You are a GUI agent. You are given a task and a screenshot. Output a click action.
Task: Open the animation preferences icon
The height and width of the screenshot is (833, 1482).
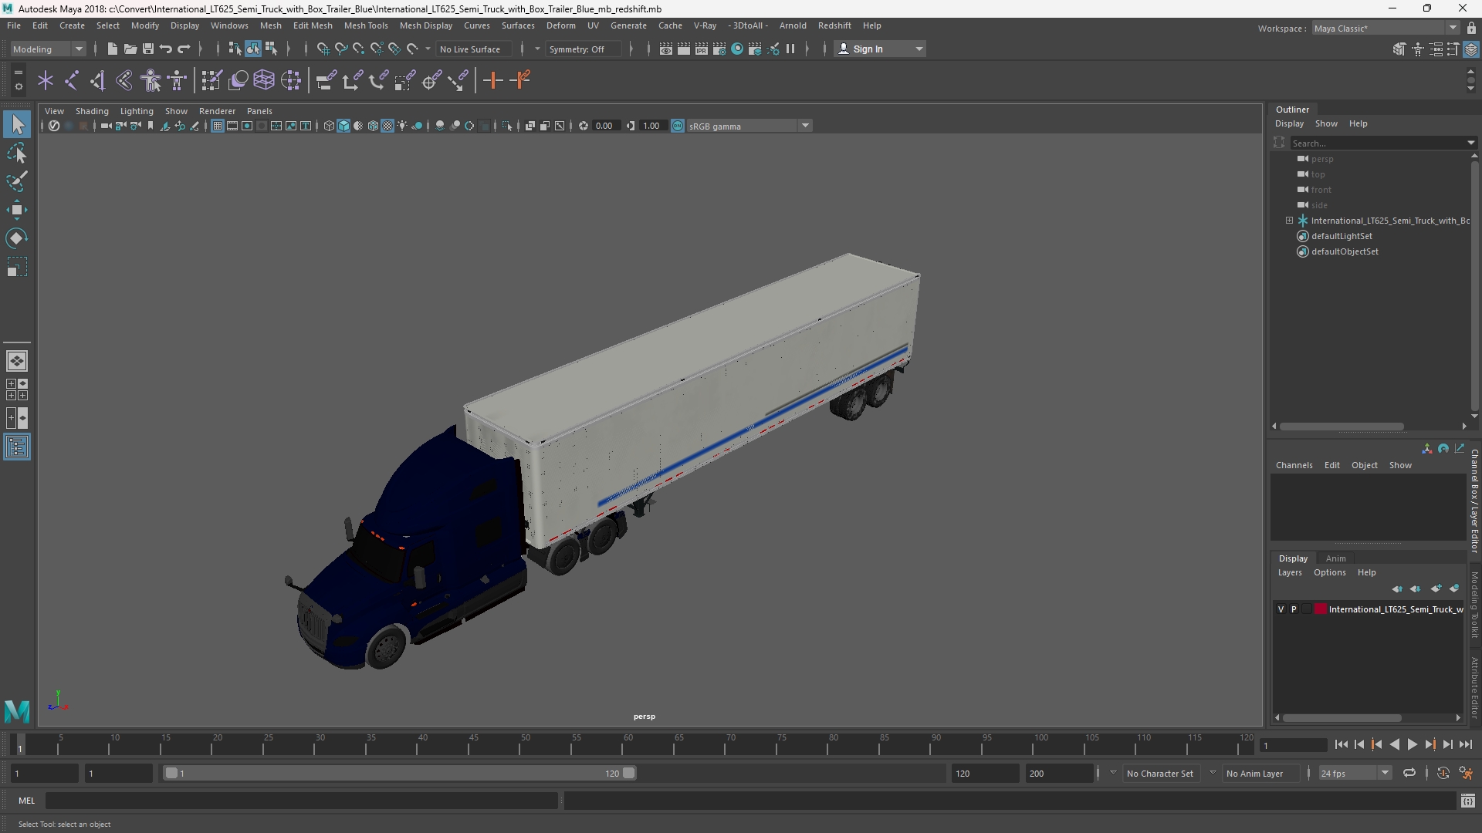[1466, 773]
